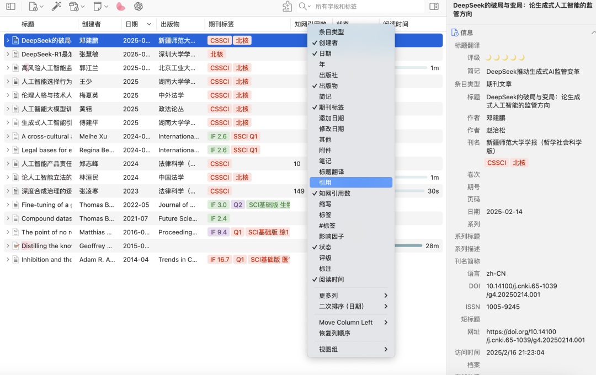Expand the 生成式人工智能引 row
596x375 pixels.
(8, 123)
